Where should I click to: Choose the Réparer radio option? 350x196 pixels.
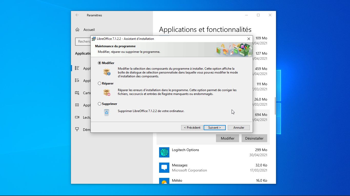[100, 83]
